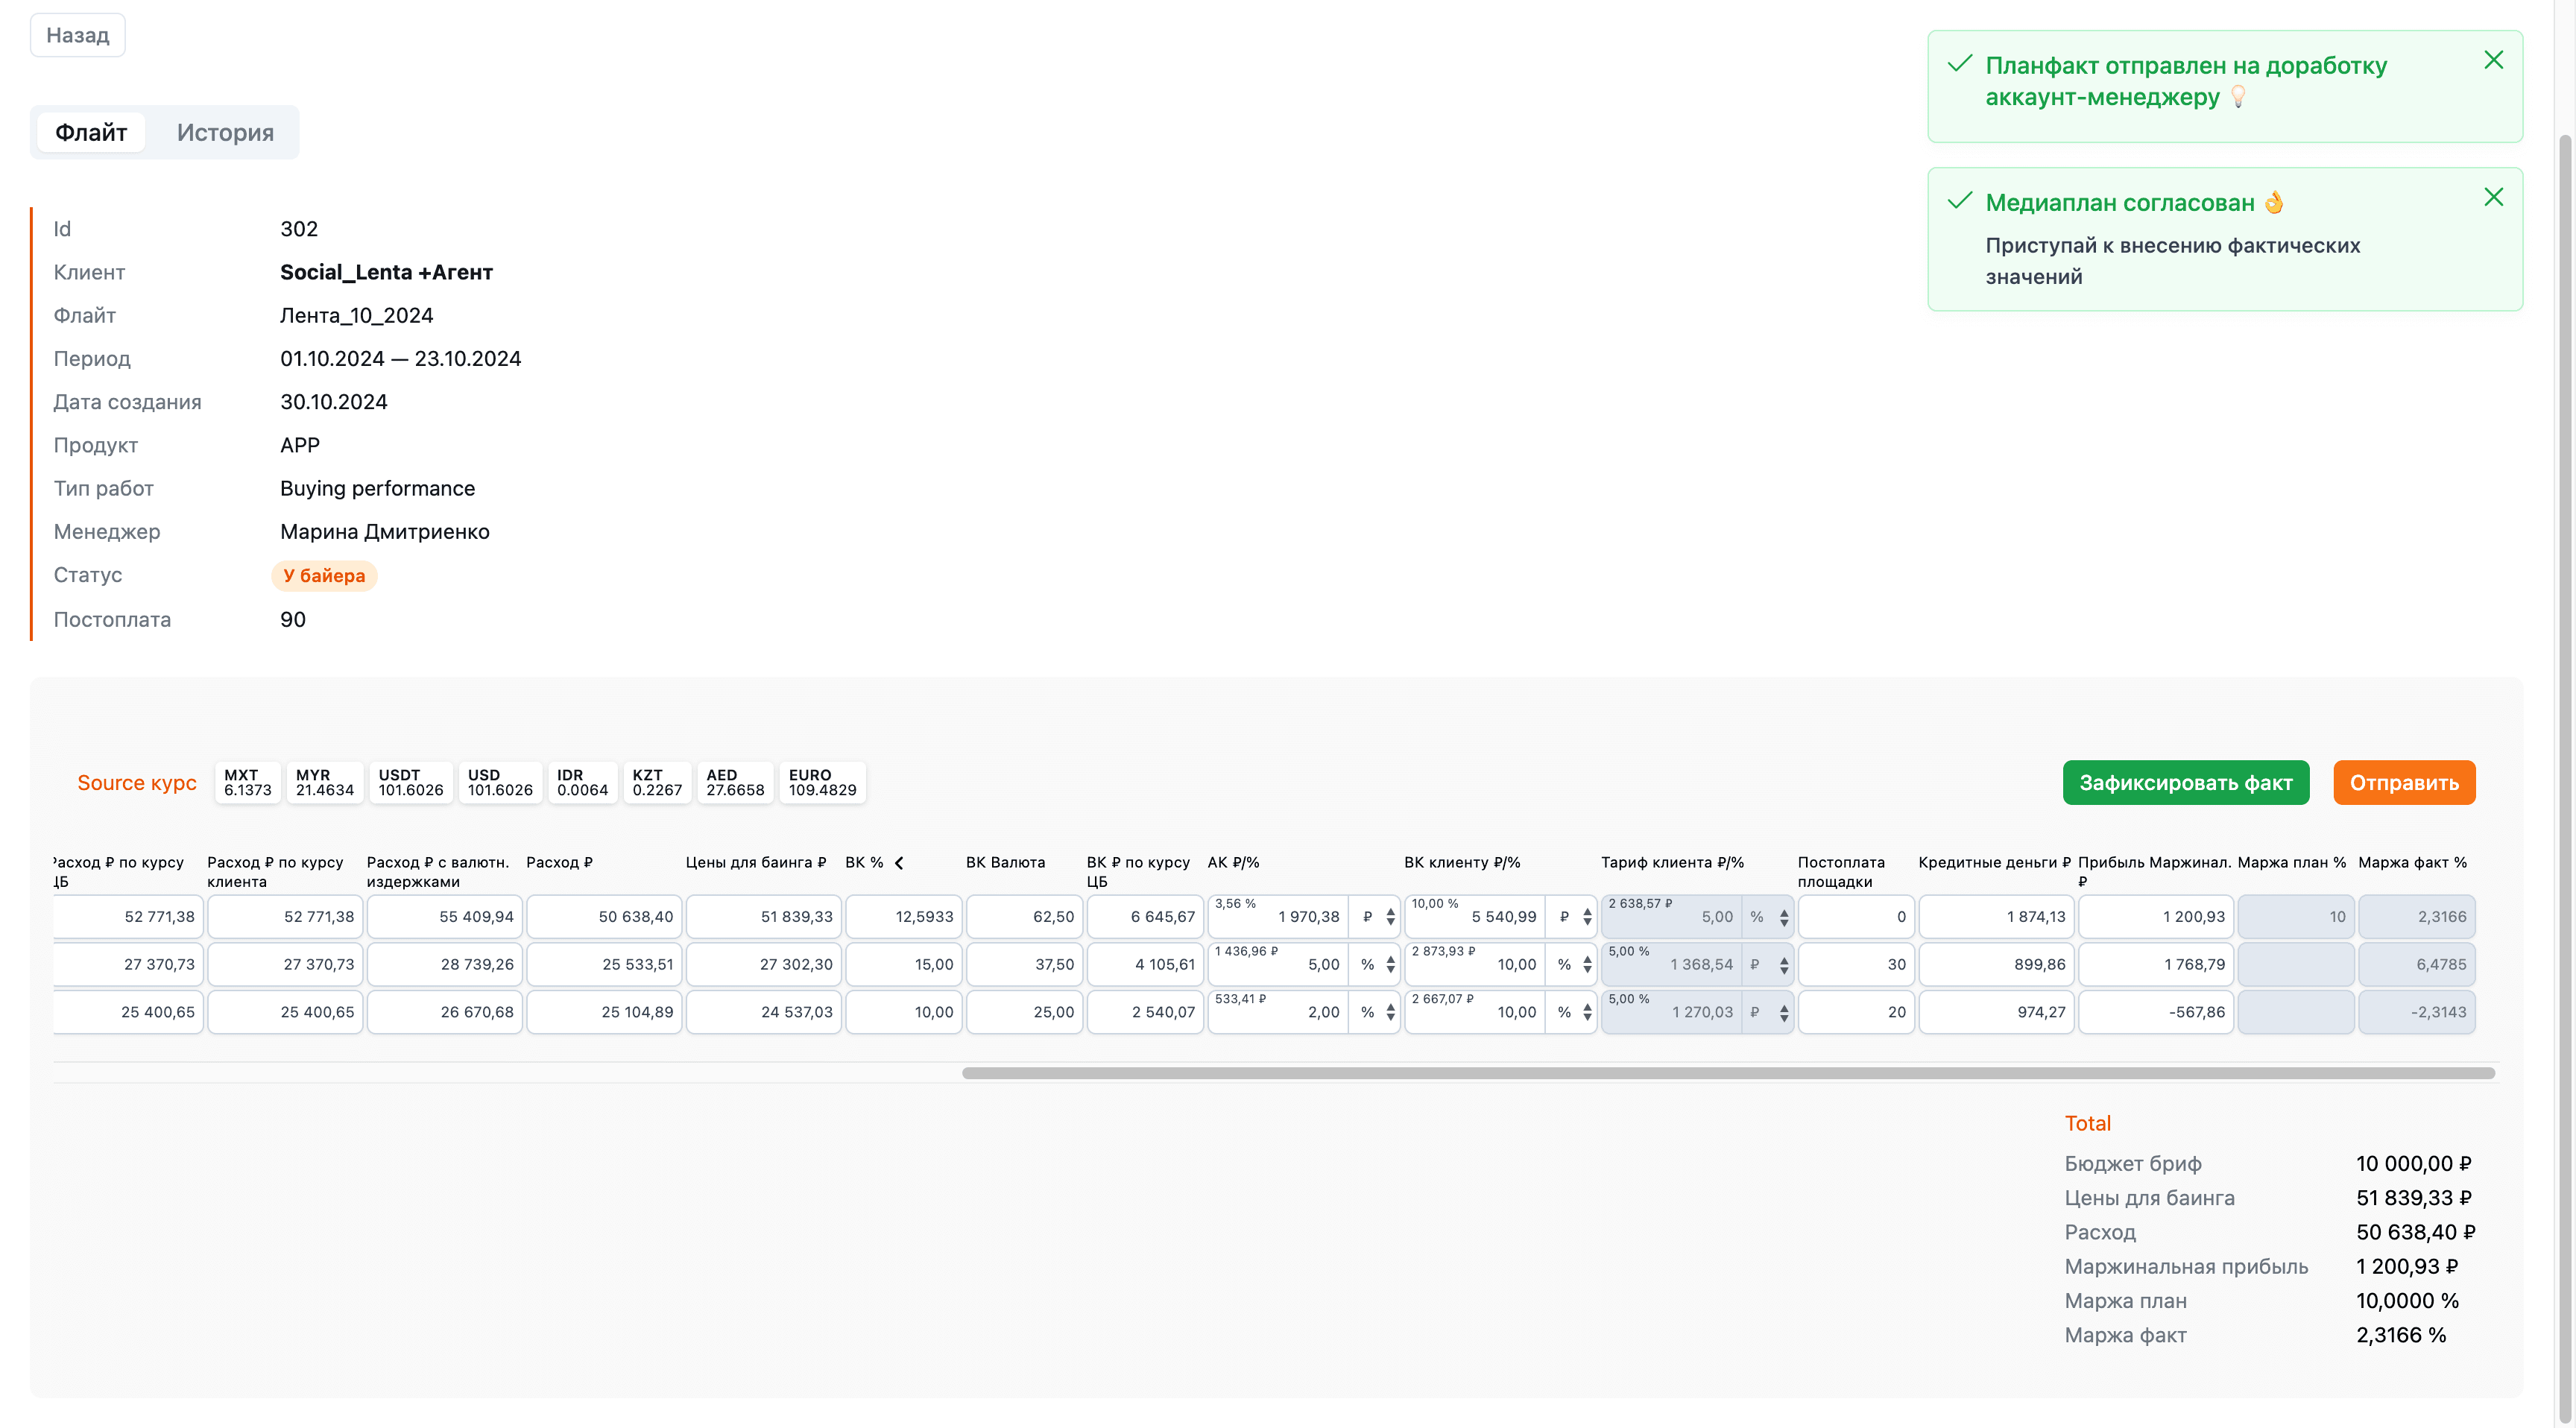The width and height of the screenshot is (2576, 1428).
Task: Click the Source курс label
Action: pos(137,783)
